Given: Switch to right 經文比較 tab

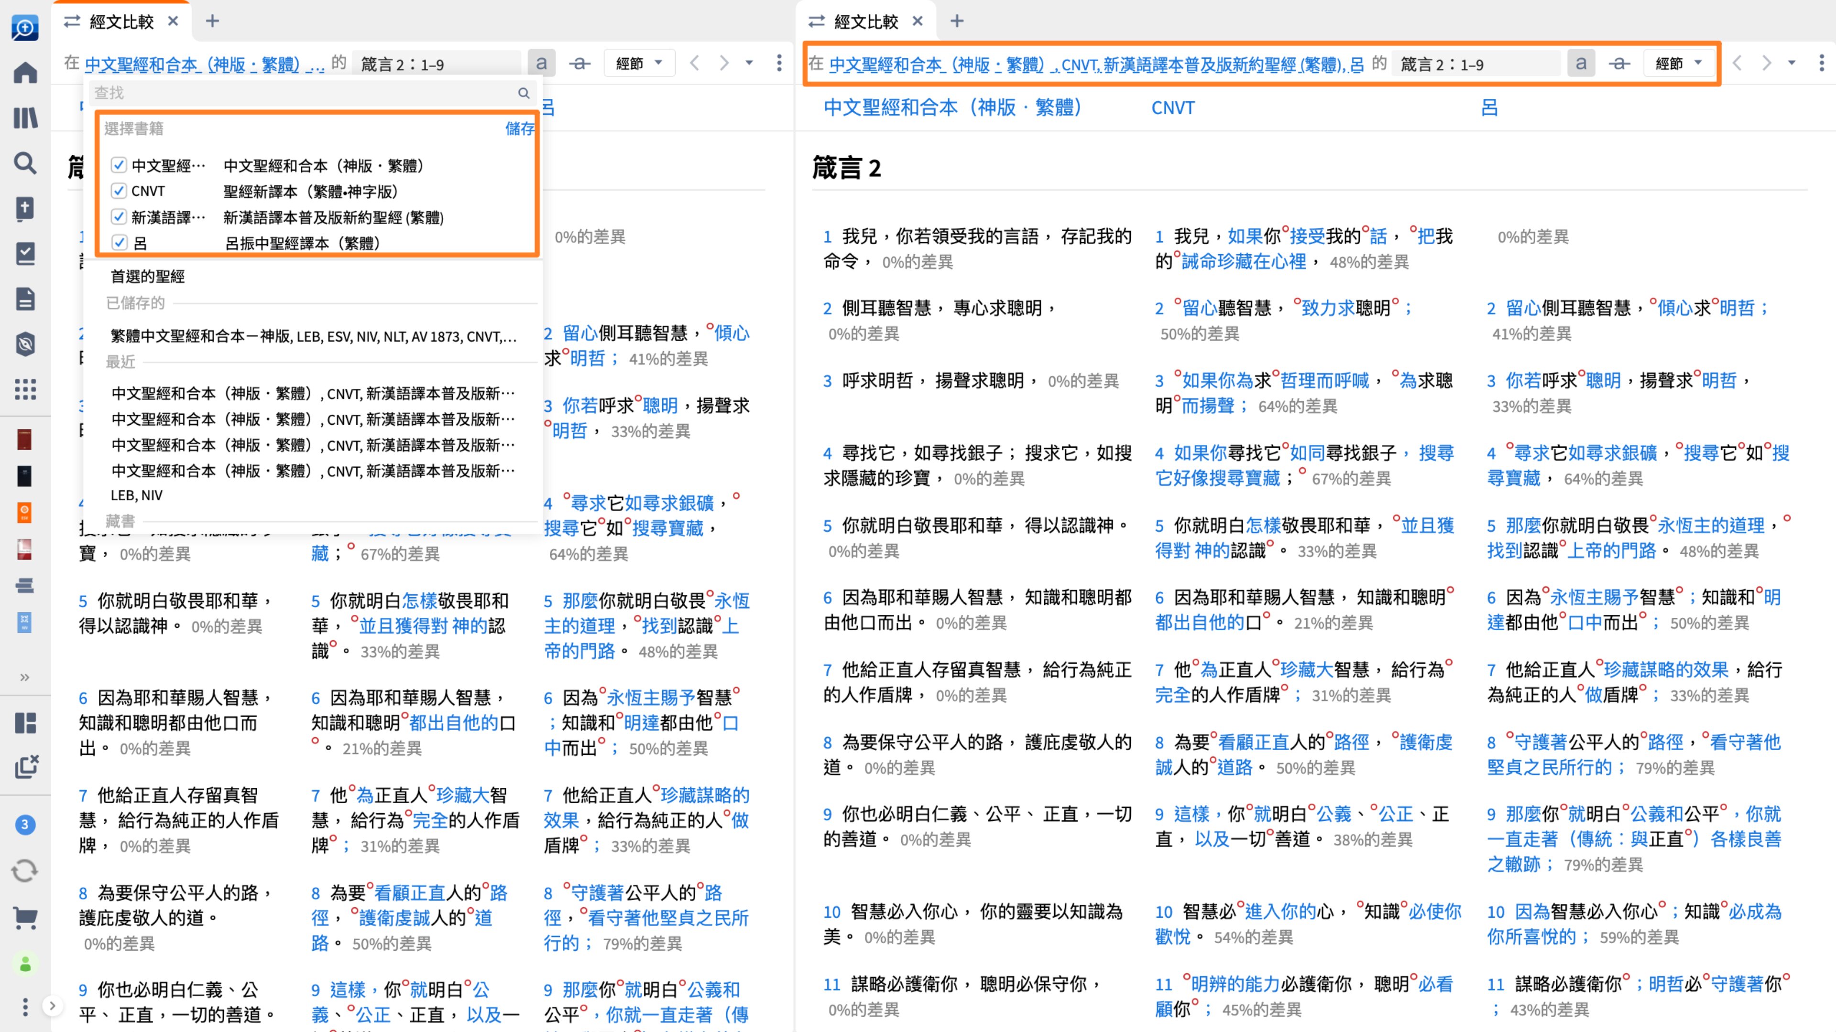Looking at the screenshot, I should coord(865,21).
